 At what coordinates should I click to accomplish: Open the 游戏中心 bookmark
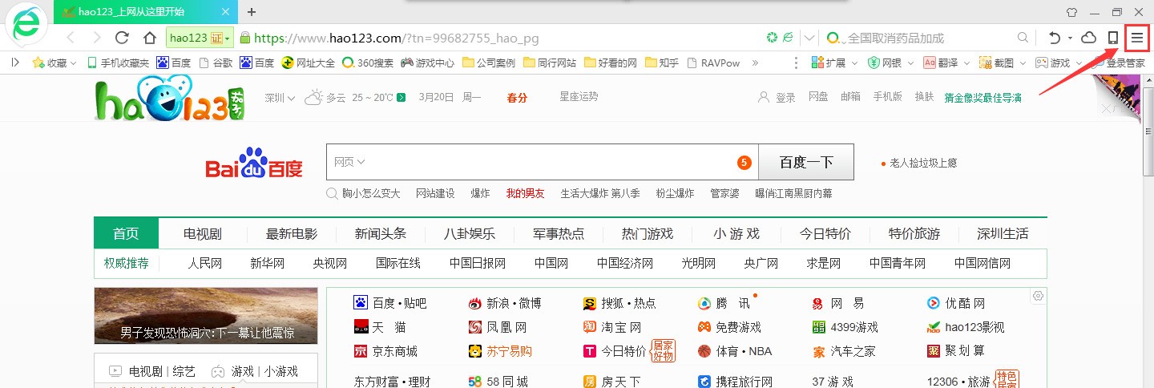point(428,63)
